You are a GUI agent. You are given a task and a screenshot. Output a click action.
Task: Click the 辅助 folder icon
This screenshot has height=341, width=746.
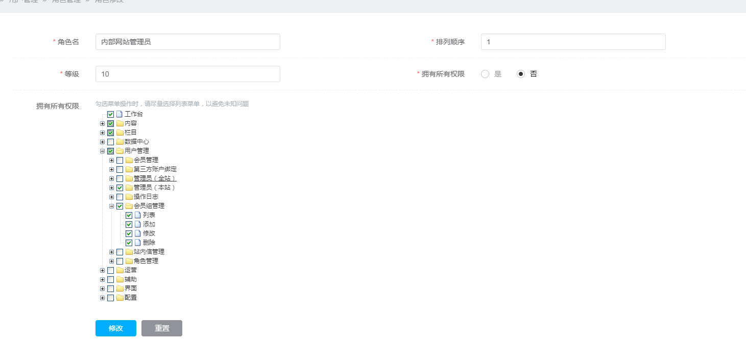click(120, 279)
